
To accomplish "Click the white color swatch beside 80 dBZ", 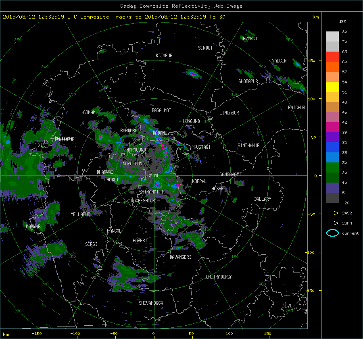I will pyautogui.click(x=332, y=37).
